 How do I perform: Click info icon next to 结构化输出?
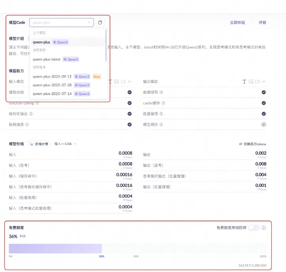pyautogui.click(x=31, y=114)
